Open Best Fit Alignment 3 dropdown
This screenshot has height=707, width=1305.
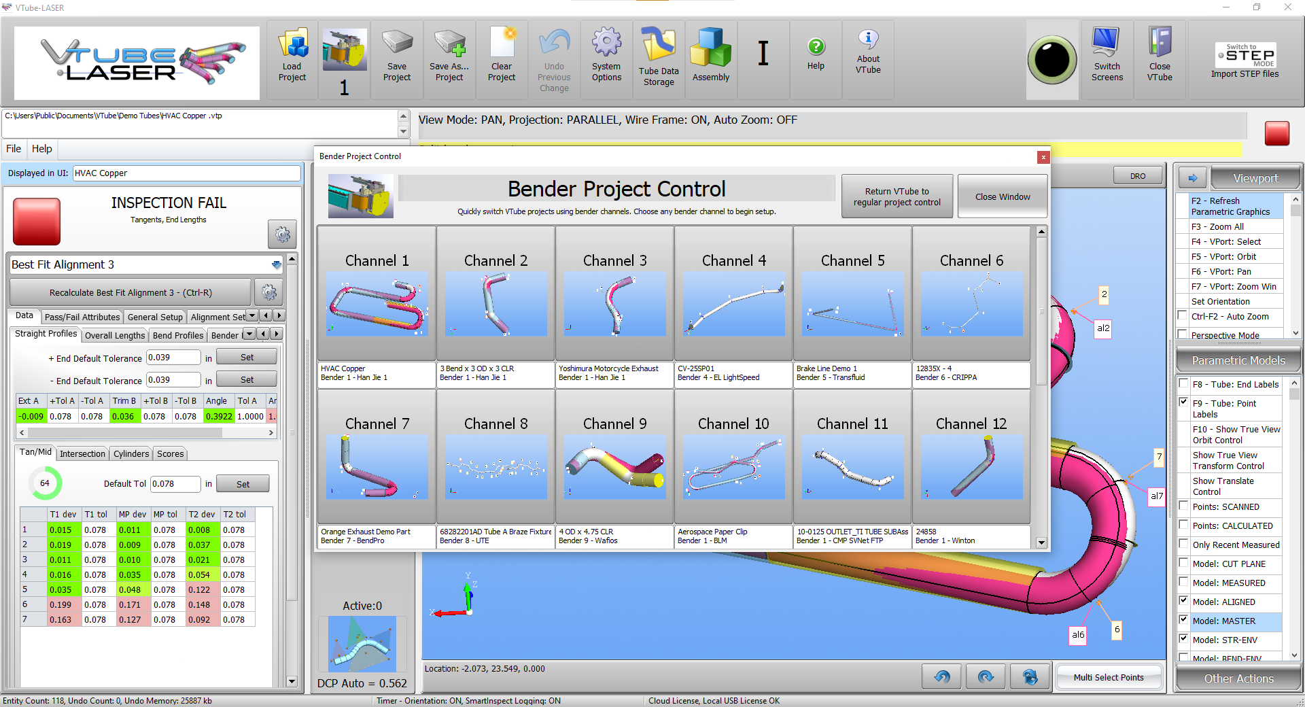tap(276, 264)
